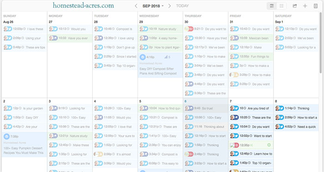
Task: Click the WordPress icon on the 4:16p post
Action: tap(143, 57)
